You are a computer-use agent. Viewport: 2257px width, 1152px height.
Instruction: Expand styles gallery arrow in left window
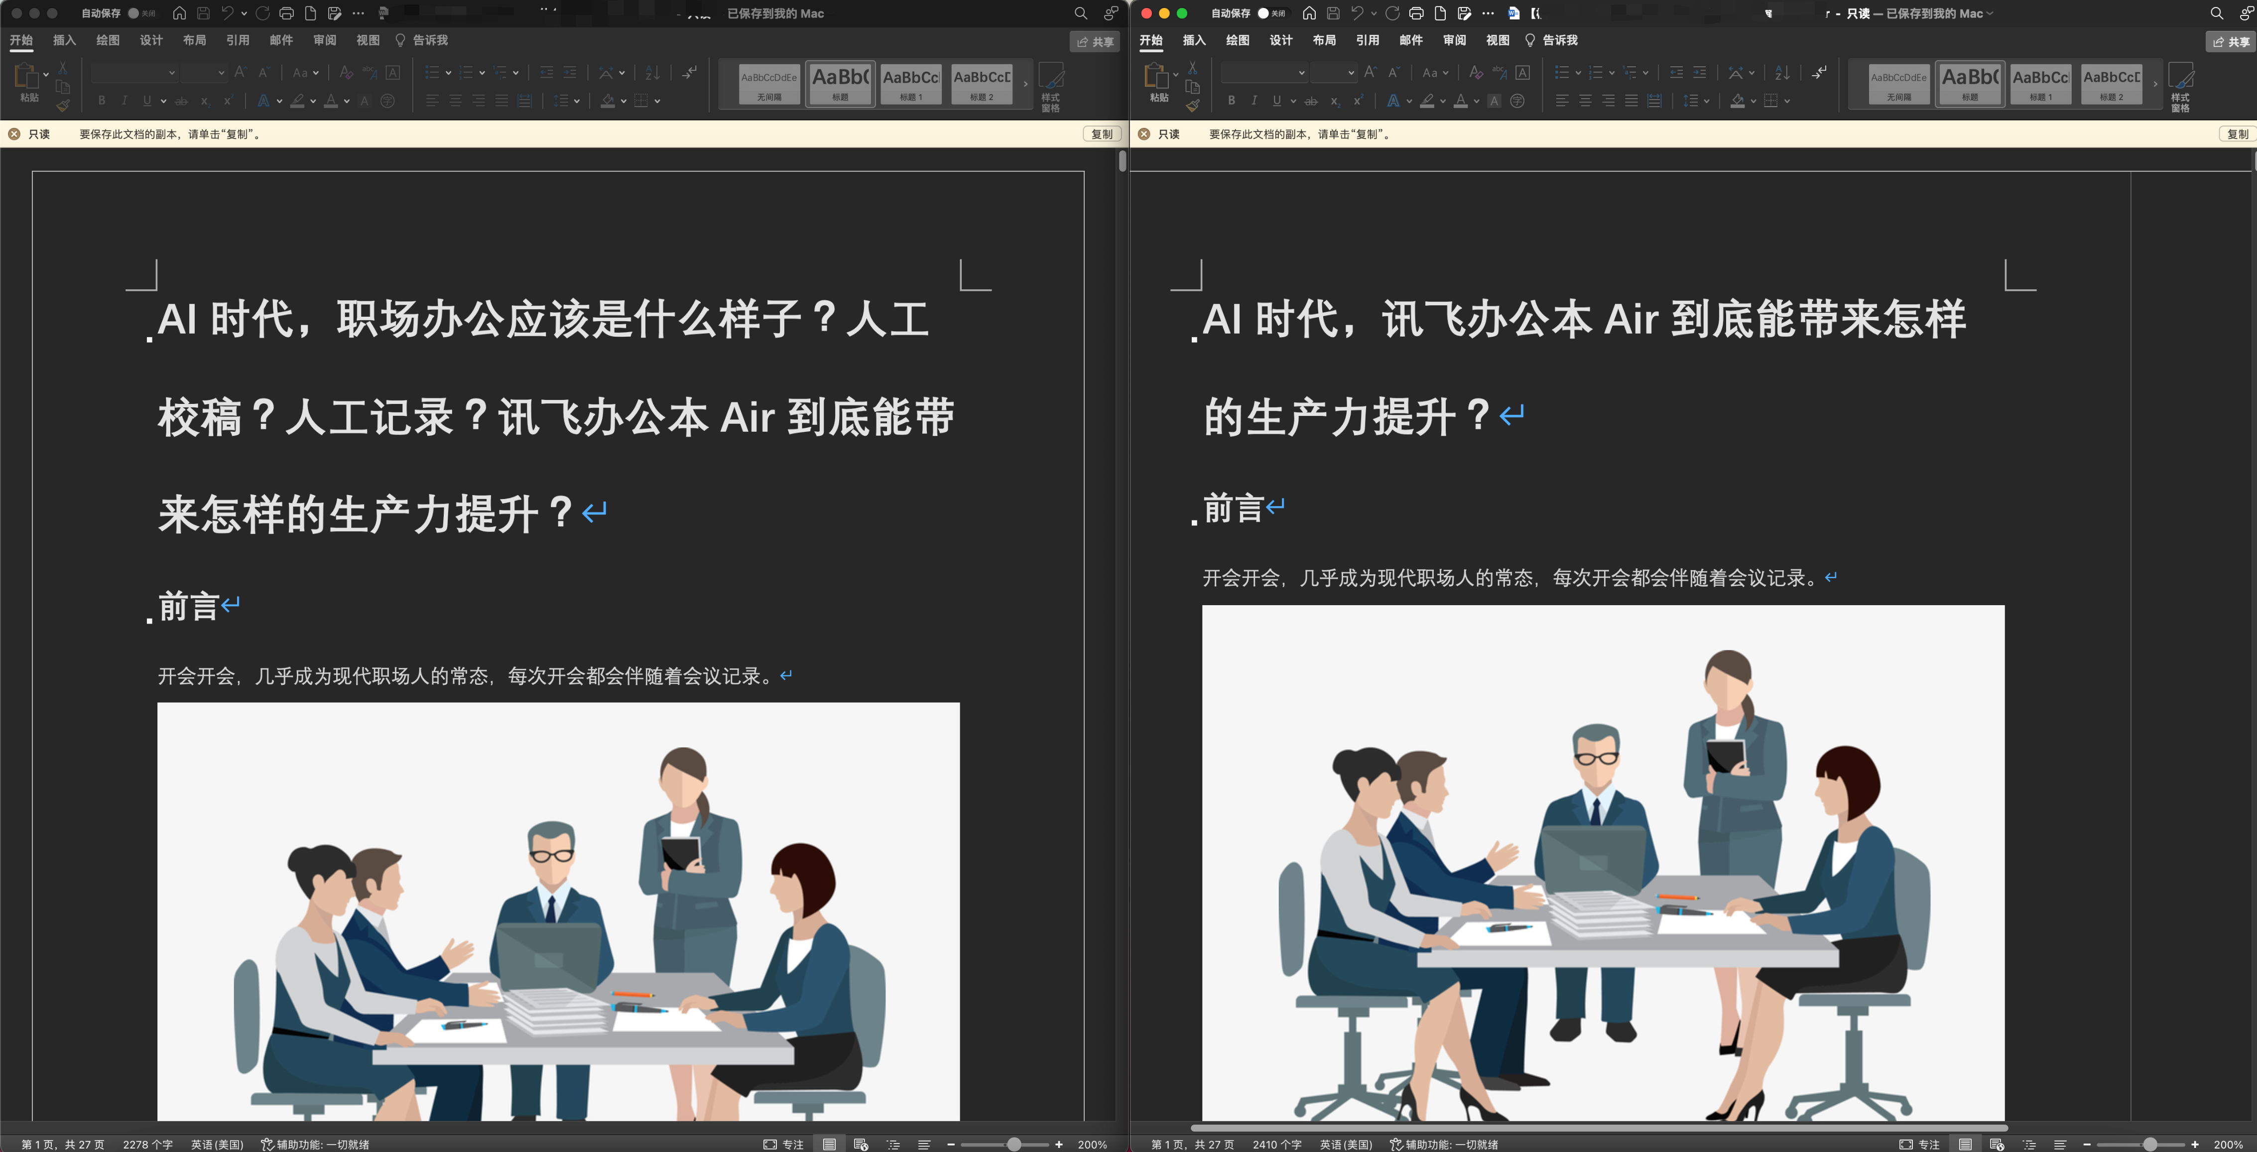pyautogui.click(x=1026, y=84)
